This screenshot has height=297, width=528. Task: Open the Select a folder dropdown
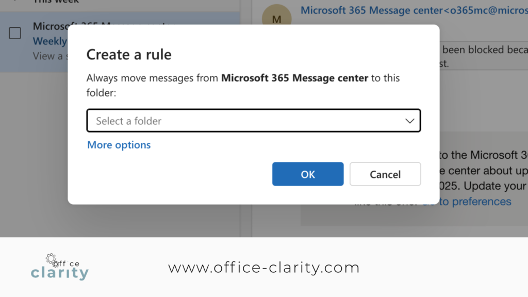click(x=254, y=120)
